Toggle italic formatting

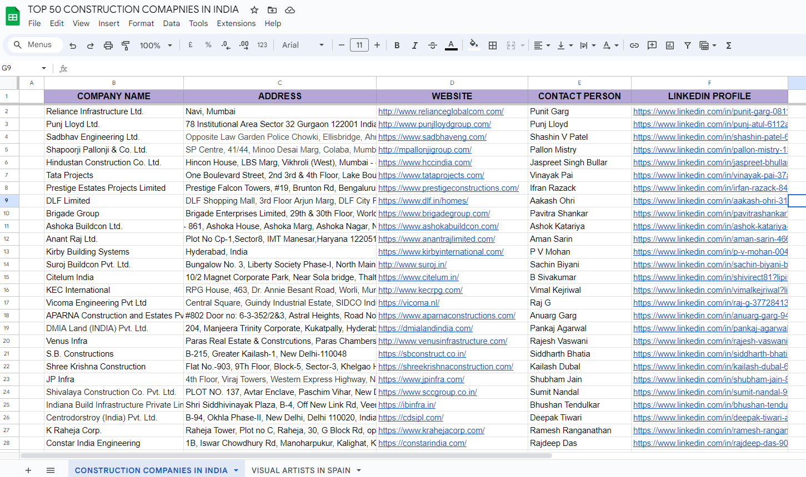[x=415, y=45]
